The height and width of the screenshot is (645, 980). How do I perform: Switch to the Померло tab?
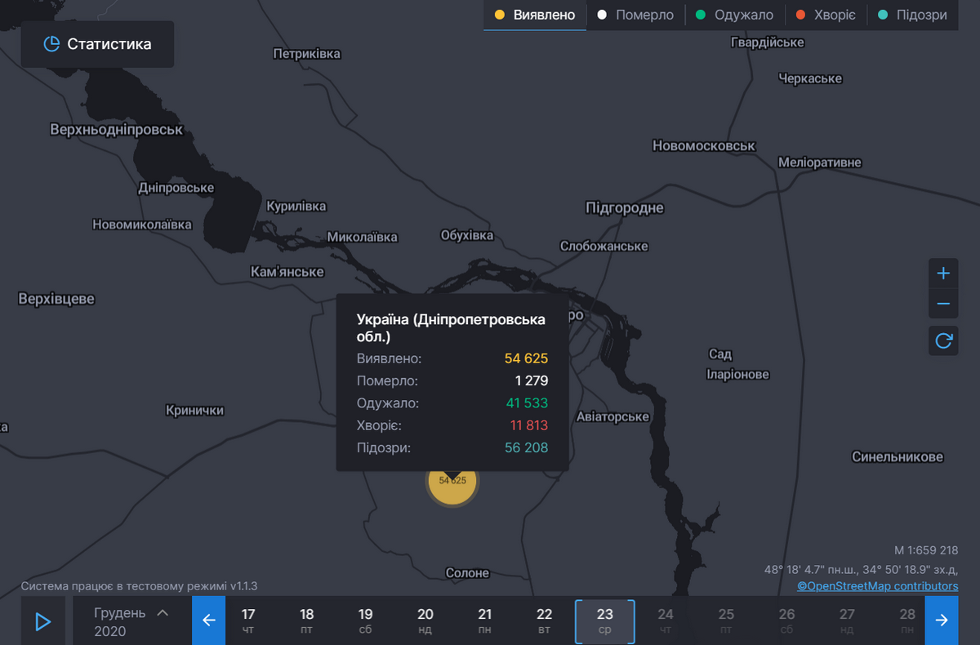pos(635,16)
